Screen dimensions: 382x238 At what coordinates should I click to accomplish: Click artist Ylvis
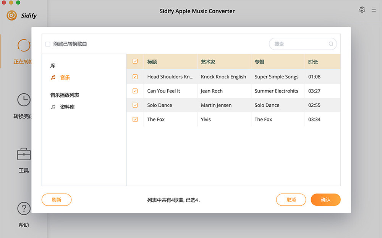coord(206,119)
